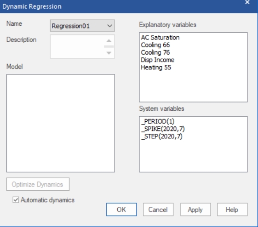
Task: Open Help for Dynamic Regression
Action: (232, 210)
